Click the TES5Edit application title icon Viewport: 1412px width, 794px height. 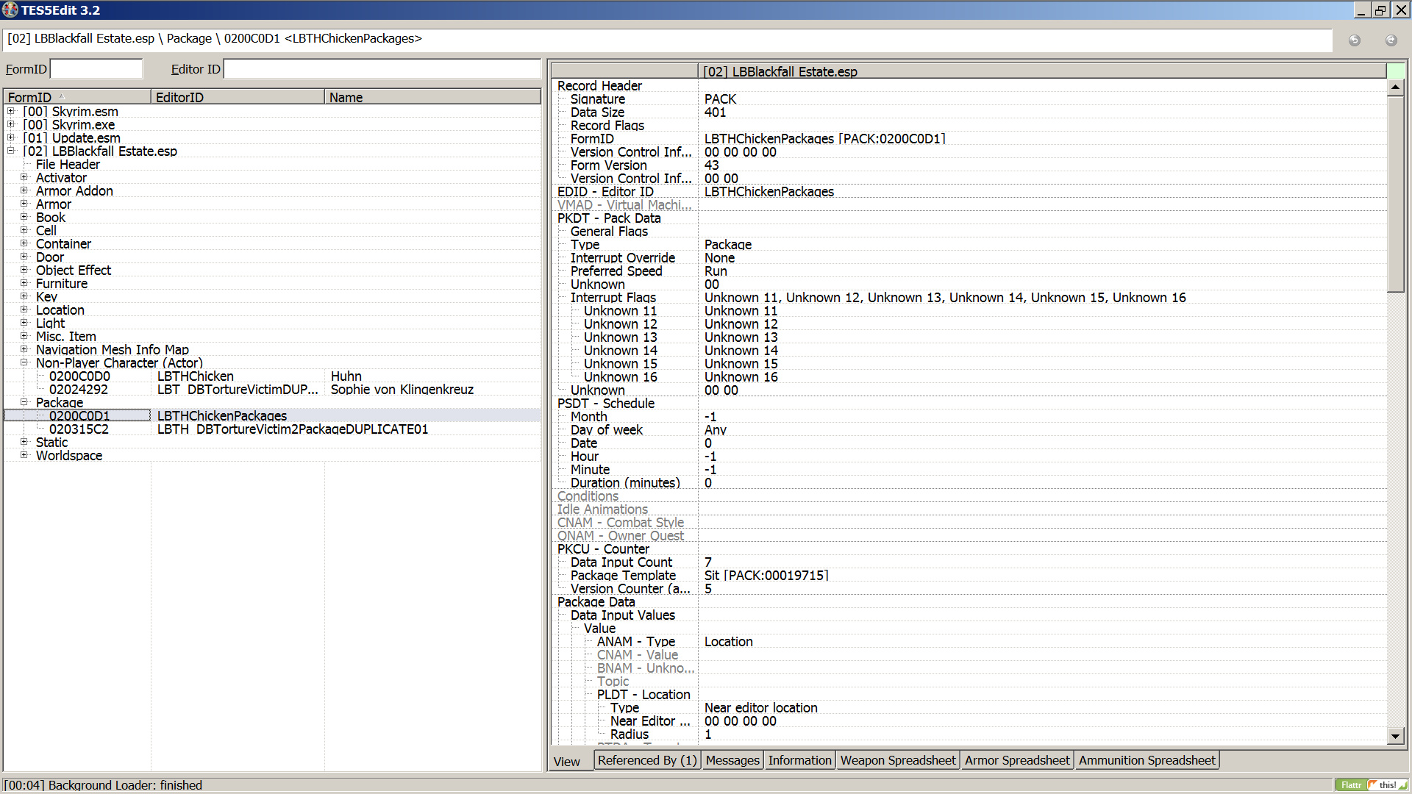click(x=10, y=10)
